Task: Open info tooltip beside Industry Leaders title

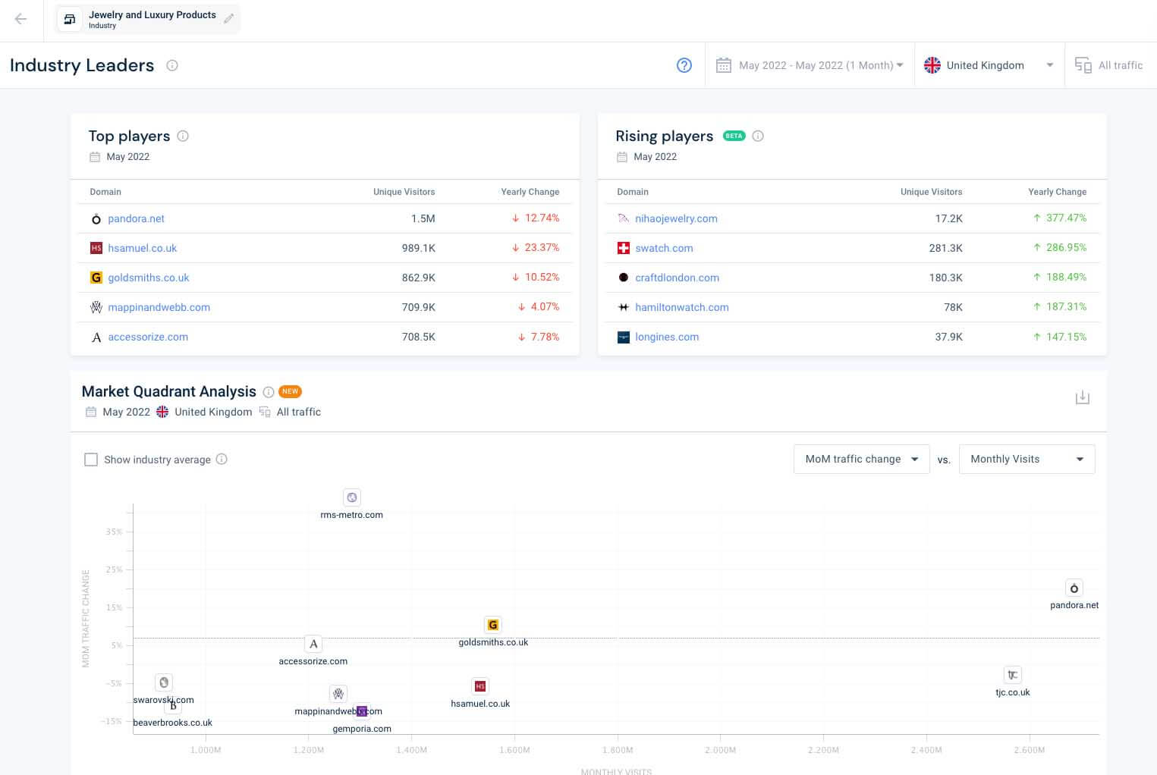Action: (172, 65)
